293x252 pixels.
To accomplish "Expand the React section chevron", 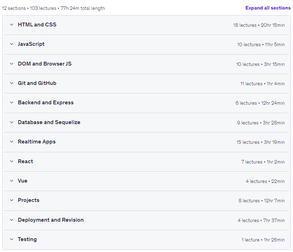I will click(x=12, y=161).
